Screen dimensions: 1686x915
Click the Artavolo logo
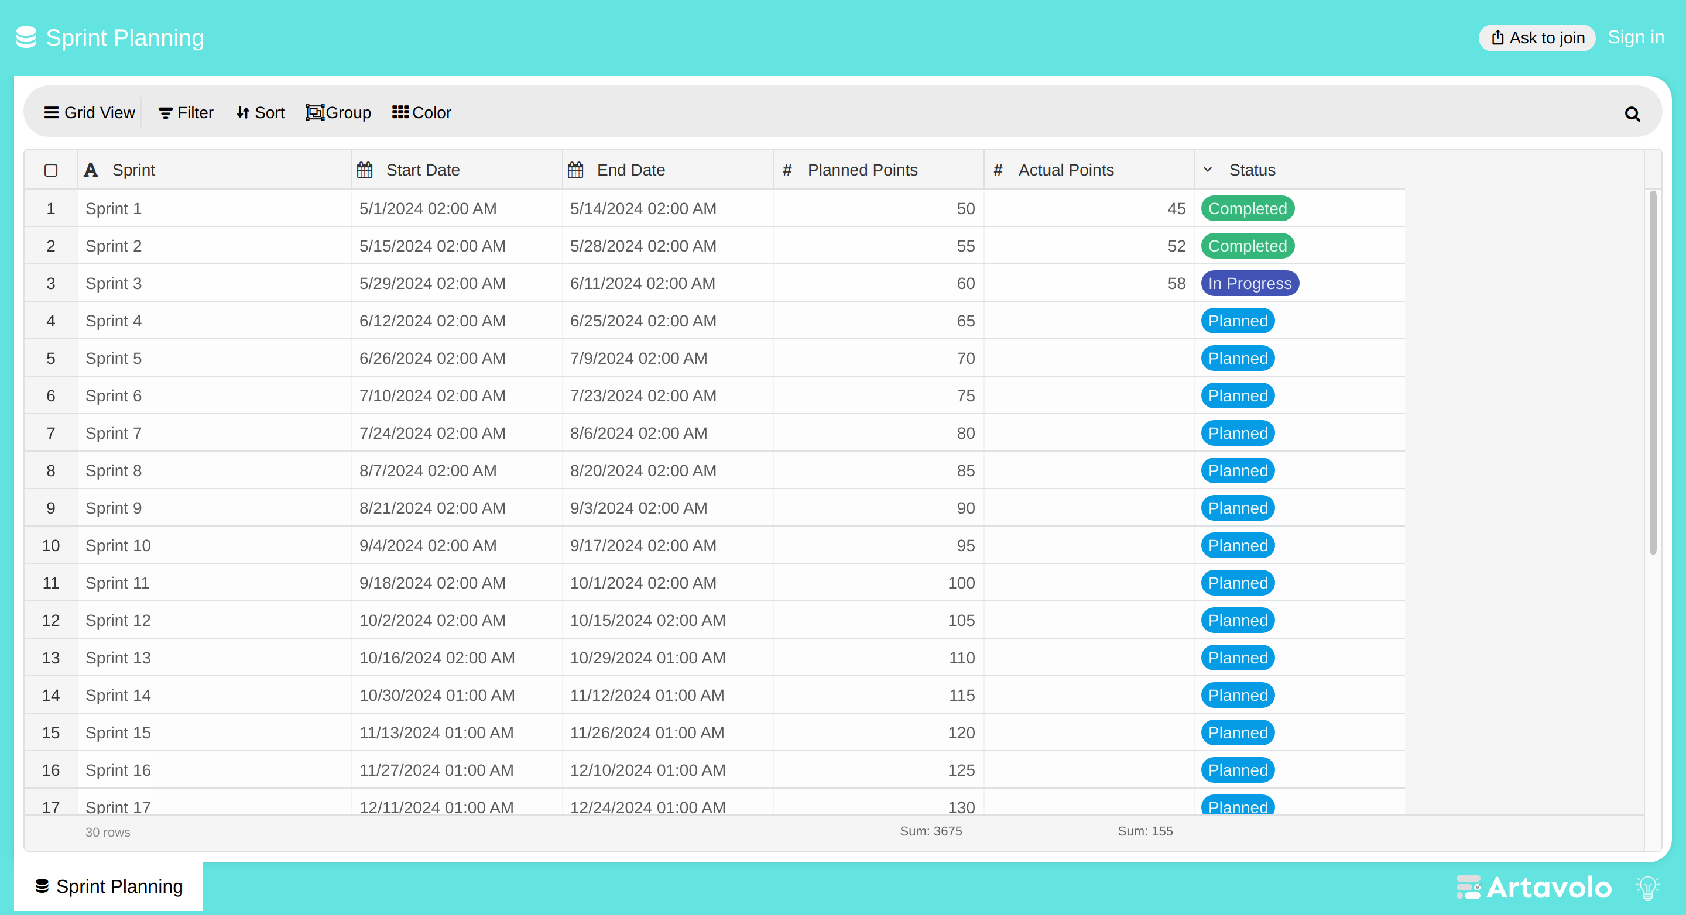[1534, 888]
